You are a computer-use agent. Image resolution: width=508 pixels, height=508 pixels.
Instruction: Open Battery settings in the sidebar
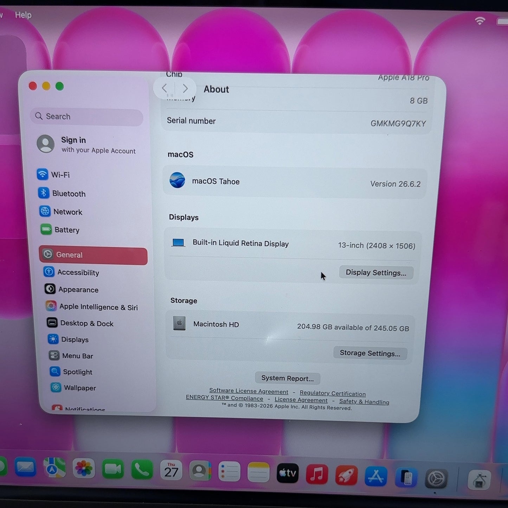click(x=60, y=230)
